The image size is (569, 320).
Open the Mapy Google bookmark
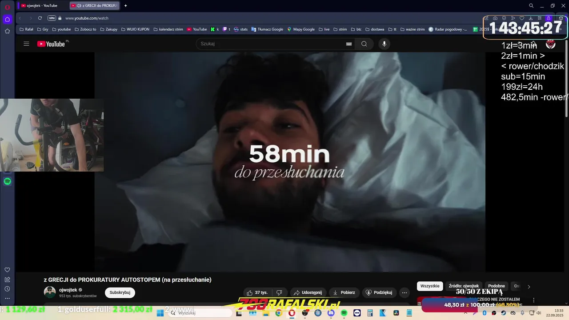click(x=301, y=29)
